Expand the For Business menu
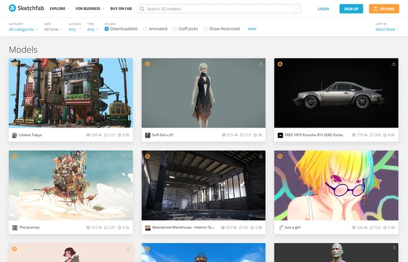 pos(90,9)
